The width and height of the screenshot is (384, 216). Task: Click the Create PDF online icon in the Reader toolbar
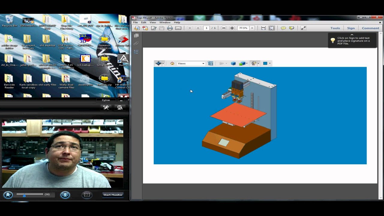point(137,28)
